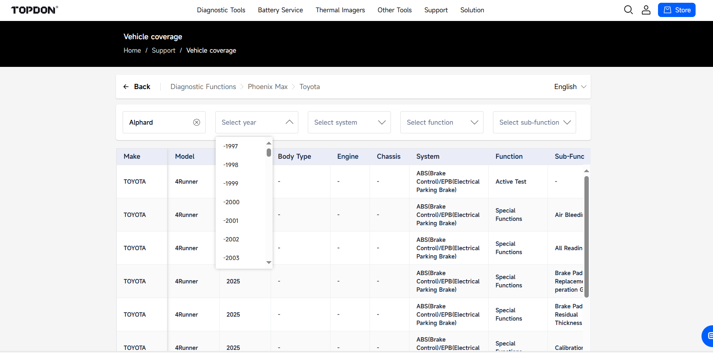
Task: Click the TOPDON logo
Action: pyautogui.click(x=34, y=10)
